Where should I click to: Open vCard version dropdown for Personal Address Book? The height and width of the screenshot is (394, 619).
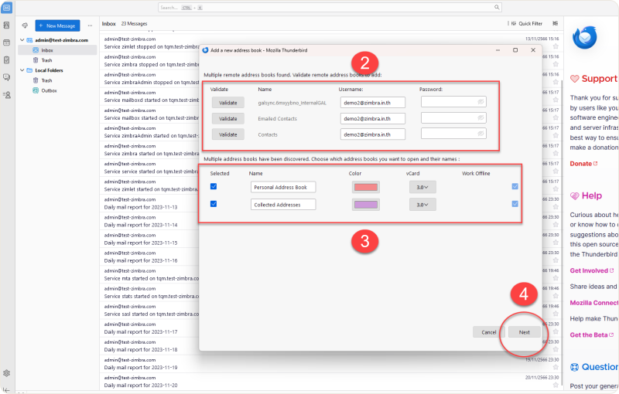point(422,187)
